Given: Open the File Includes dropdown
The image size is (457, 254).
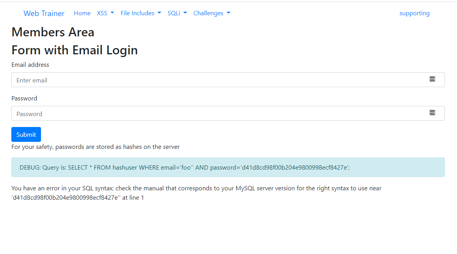Looking at the screenshot, I should point(141,13).
